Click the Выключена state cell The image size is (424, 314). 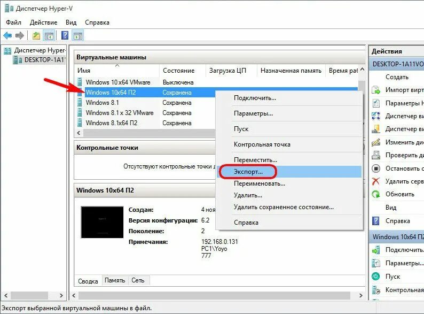[x=178, y=82]
